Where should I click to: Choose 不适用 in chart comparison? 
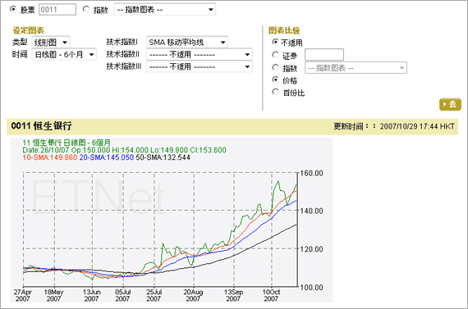275,42
